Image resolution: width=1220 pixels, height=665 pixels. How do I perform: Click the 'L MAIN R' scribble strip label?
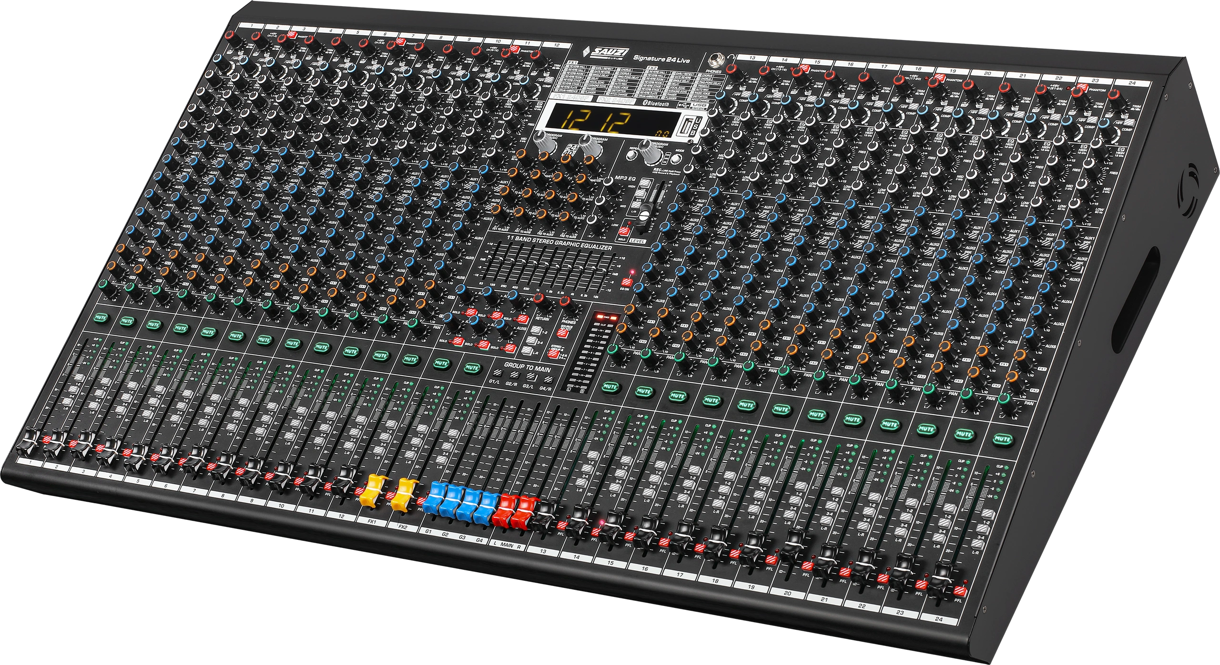[507, 546]
